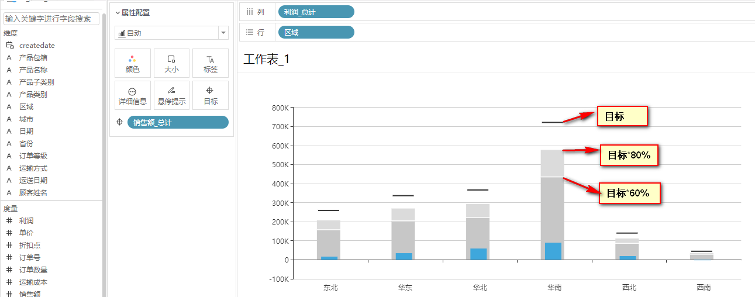The width and height of the screenshot is (755, 297).
Task: Select the 运输方式 dimension field
Action: point(33,168)
